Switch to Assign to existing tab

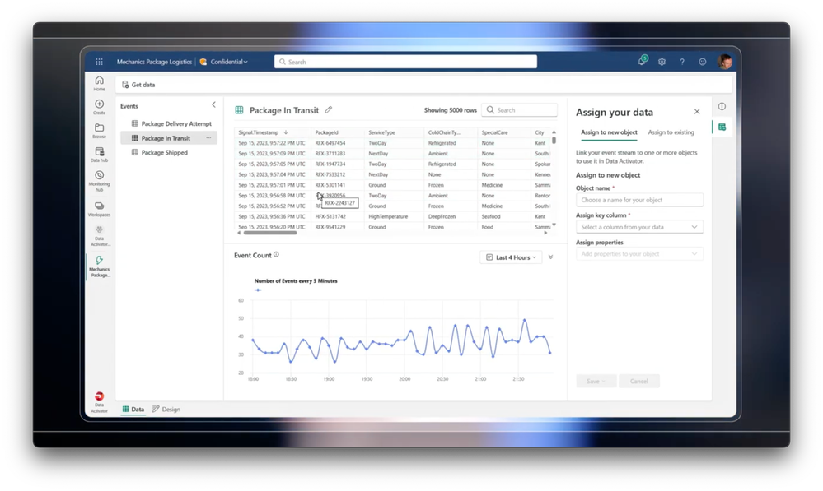(x=671, y=132)
